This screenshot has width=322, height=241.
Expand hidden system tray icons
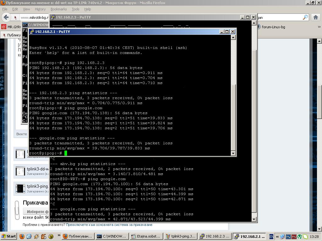coord(277,236)
